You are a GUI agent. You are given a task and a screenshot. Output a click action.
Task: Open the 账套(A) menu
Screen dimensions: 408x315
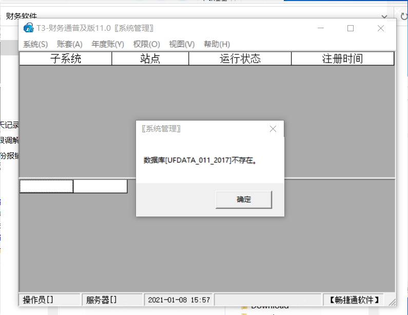tap(69, 44)
